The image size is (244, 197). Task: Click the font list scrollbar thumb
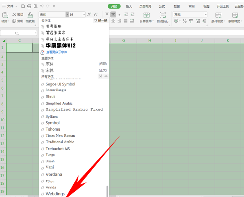(107, 191)
